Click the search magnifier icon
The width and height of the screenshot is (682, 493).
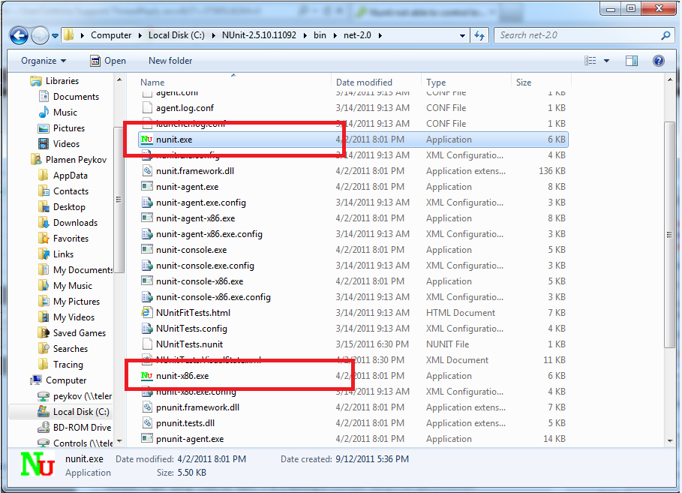[x=665, y=35]
